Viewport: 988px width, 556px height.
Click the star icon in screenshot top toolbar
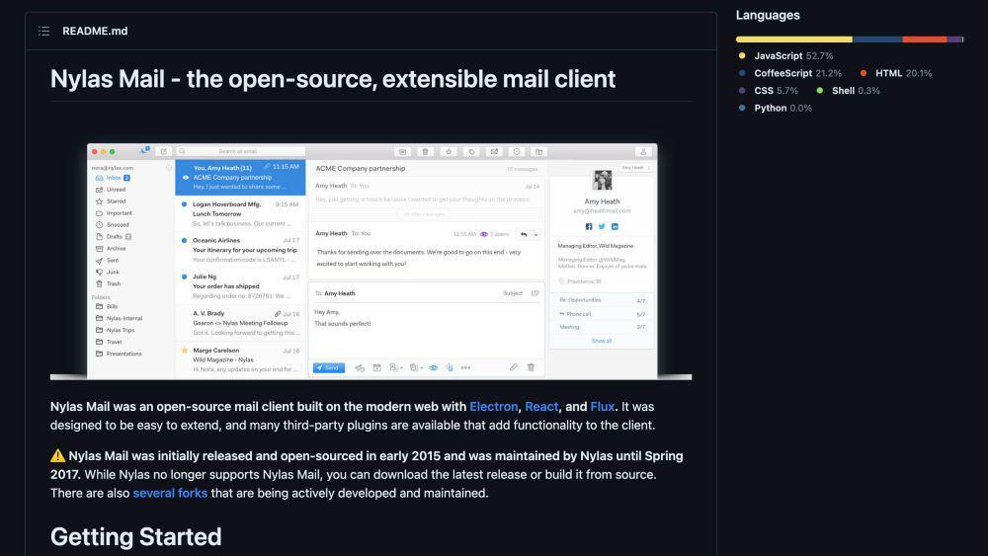(448, 152)
